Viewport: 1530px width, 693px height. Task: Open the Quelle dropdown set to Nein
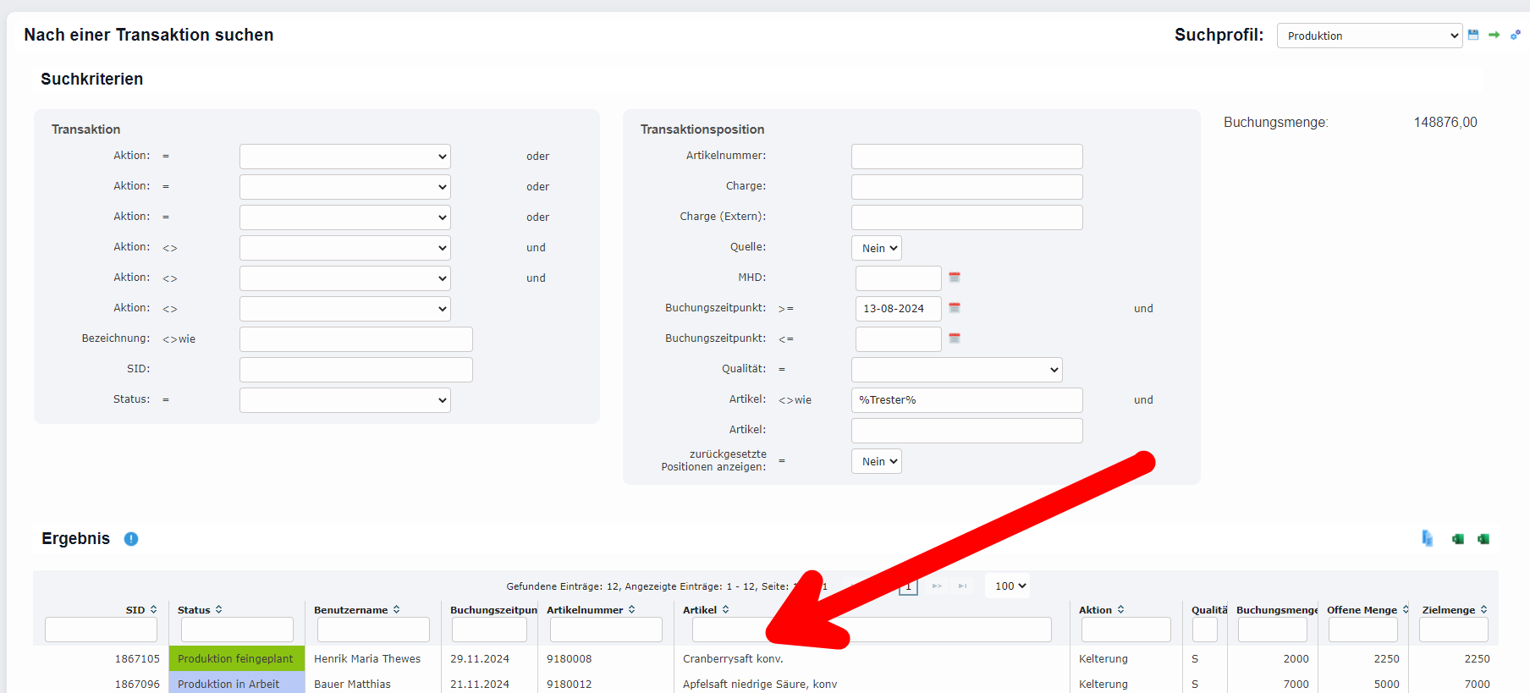pos(877,248)
